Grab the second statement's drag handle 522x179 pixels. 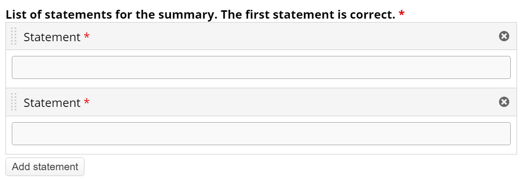14,102
